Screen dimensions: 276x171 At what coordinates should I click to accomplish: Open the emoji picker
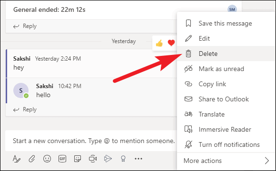(x=47, y=159)
